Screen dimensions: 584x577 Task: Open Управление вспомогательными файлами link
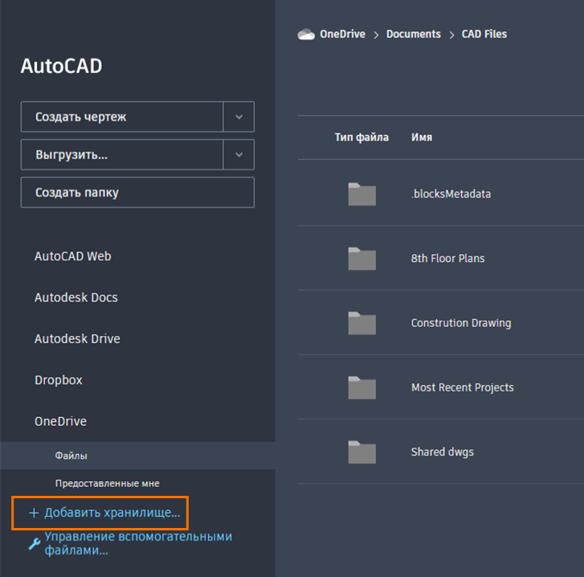pyautogui.click(x=137, y=543)
